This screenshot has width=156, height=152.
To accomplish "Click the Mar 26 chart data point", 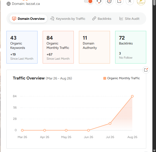I will pos(22,130).
